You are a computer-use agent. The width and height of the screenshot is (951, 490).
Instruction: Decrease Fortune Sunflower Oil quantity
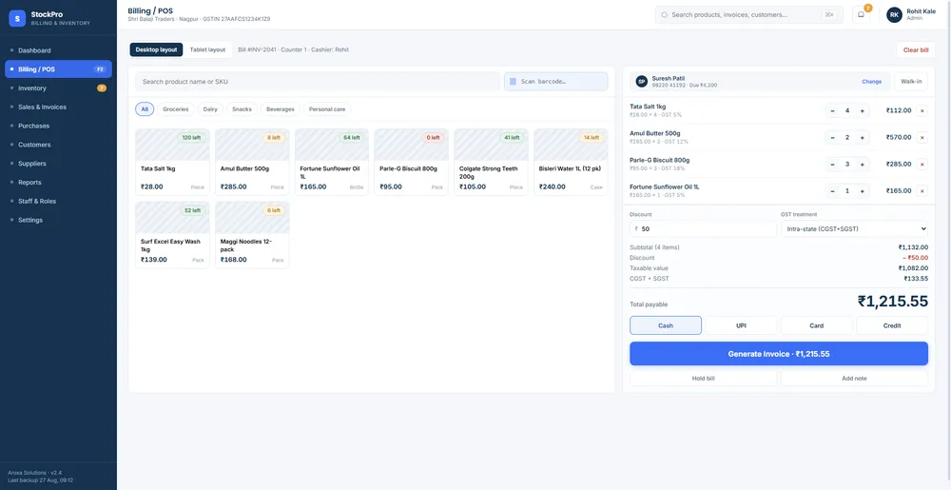[832, 190]
